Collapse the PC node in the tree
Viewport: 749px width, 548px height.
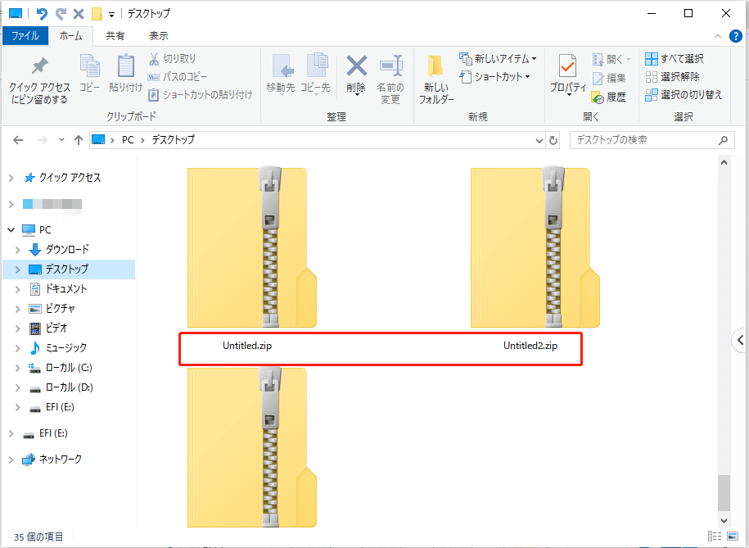11,230
